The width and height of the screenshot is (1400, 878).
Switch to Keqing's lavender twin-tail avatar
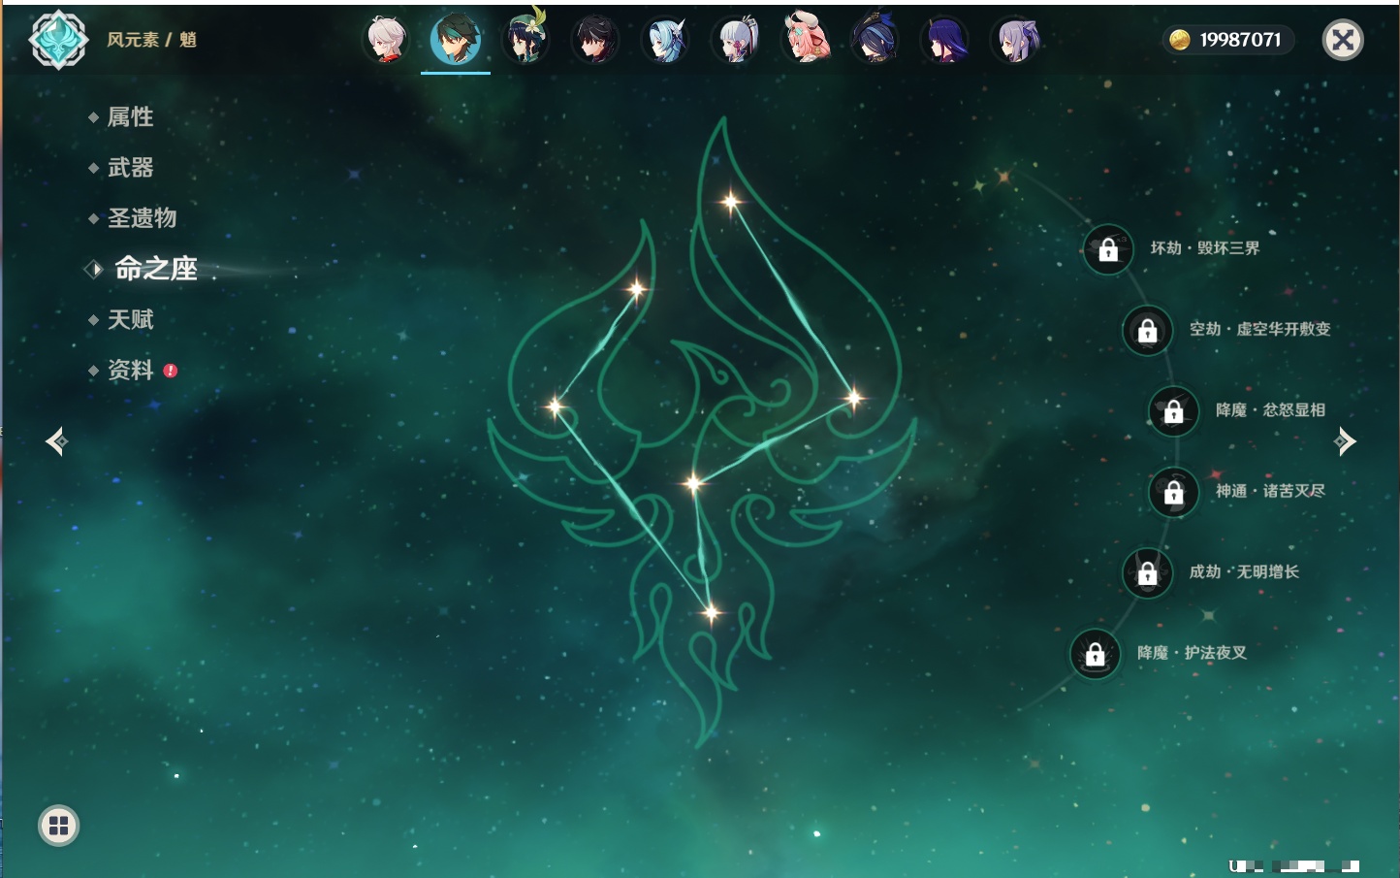click(1015, 40)
